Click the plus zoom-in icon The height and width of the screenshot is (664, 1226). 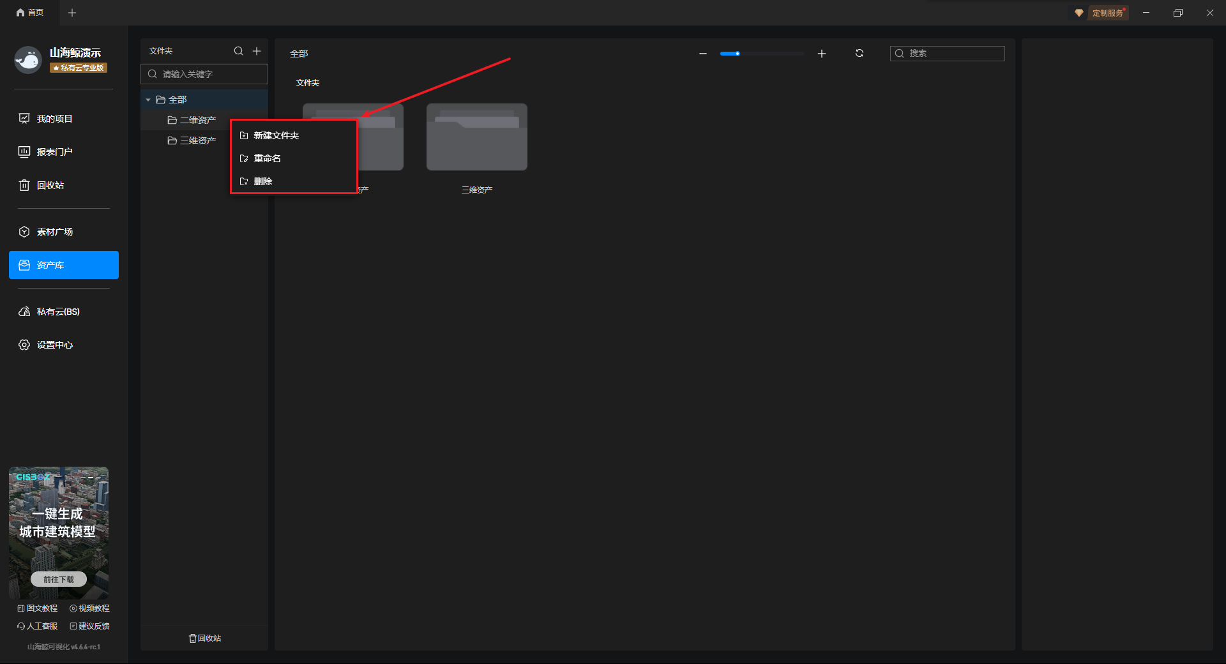click(822, 54)
